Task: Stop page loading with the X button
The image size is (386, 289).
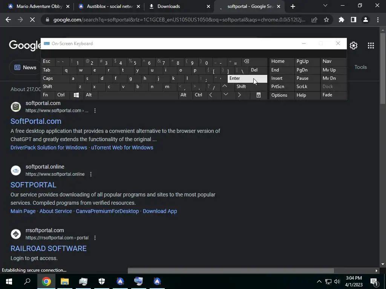Action: (x=32, y=20)
